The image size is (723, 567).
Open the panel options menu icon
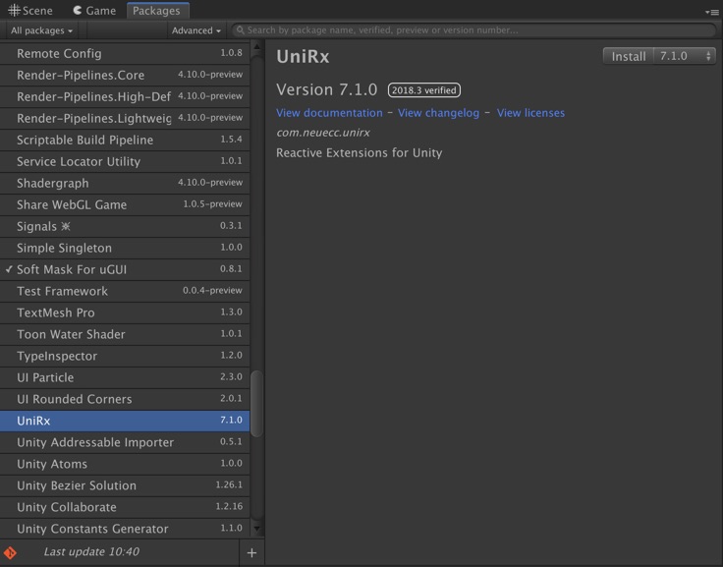[x=712, y=12]
